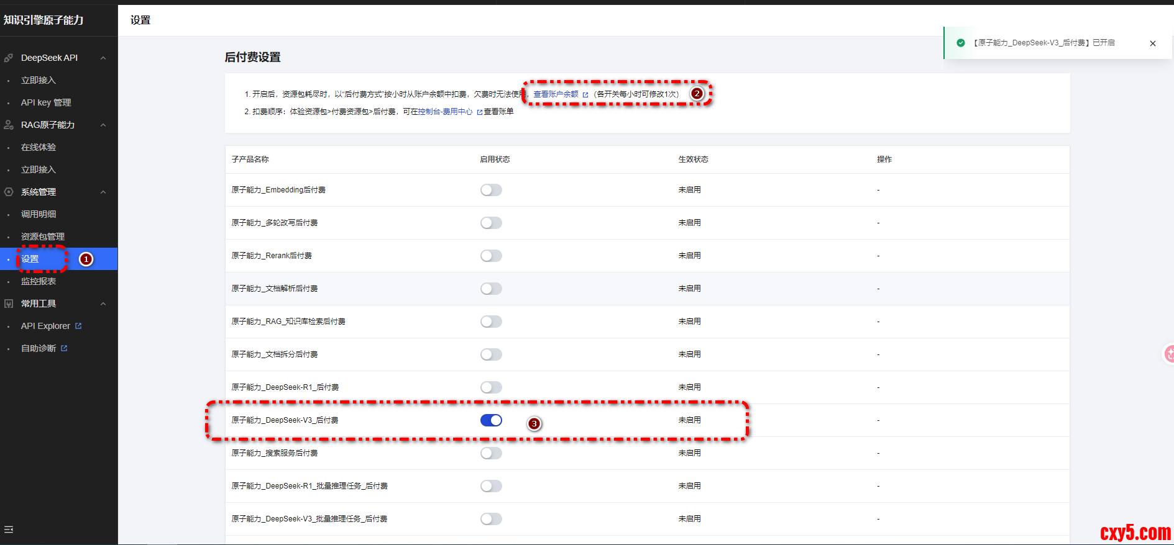Open 自助诊断 tool
The width and height of the screenshot is (1174, 545).
click(x=39, y=348)
